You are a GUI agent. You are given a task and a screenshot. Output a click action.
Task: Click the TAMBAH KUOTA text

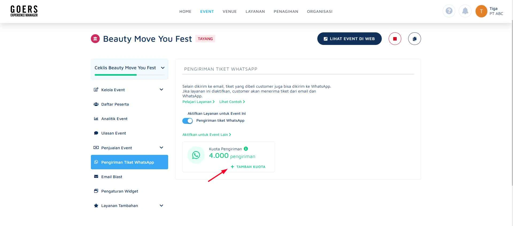tap(251, 167)
